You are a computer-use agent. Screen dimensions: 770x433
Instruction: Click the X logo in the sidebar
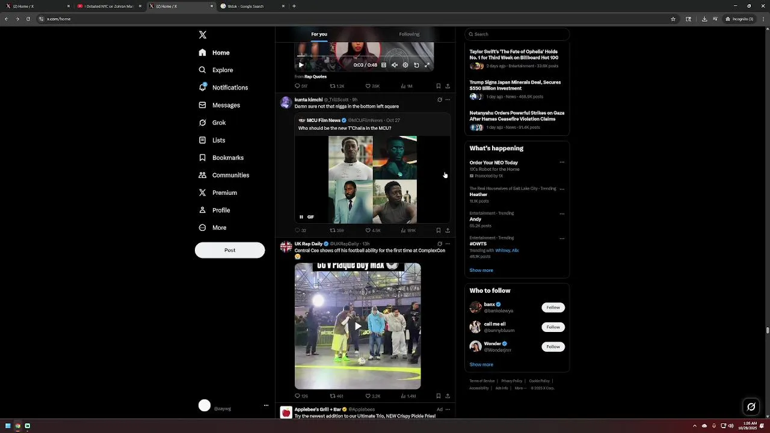(203, 35)
